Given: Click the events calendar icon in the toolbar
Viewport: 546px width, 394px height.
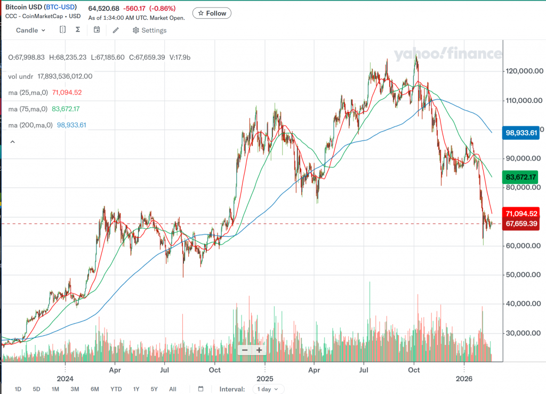Looking at the screenshot, I should [97, 30].
